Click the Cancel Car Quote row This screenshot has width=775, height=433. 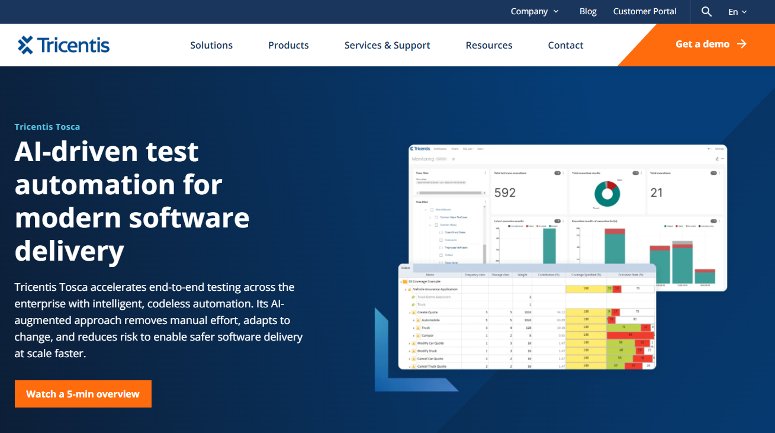coord(528,358)
